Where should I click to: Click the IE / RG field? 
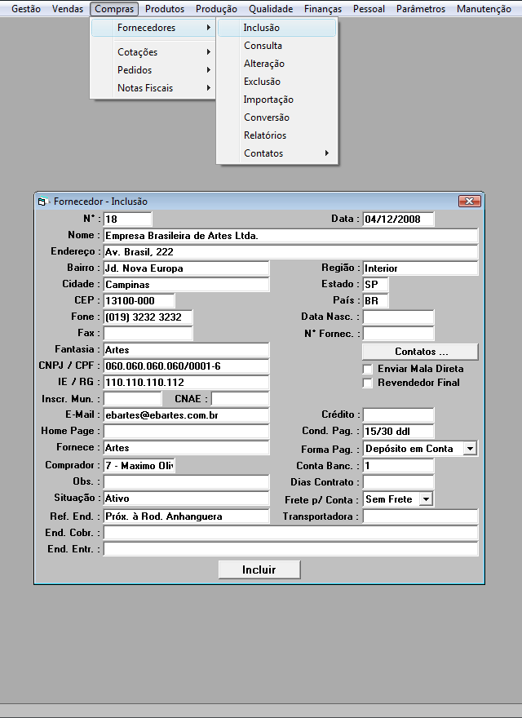[x=186, y=383]
